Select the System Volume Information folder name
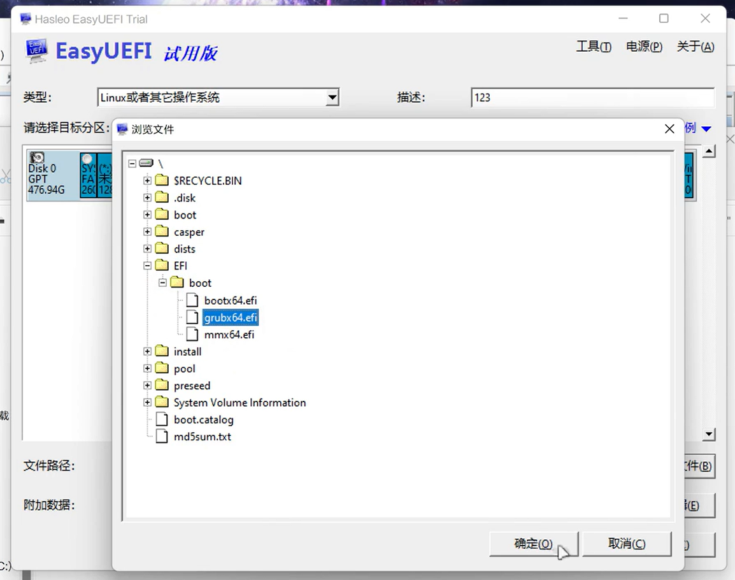The width and height of the screenshot is (735, 580). [x=239, y=403]
